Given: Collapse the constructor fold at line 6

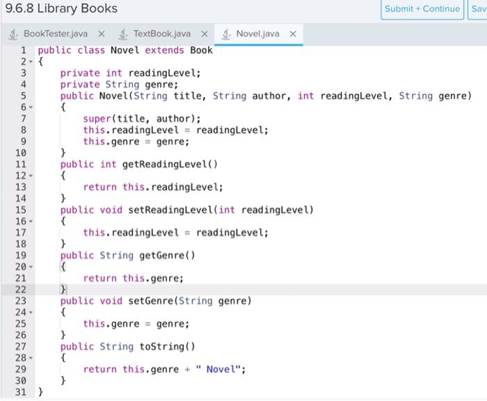Looking at the screenshot, I should 31,107.
